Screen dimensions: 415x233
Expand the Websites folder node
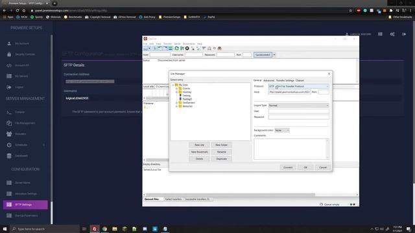176,106
